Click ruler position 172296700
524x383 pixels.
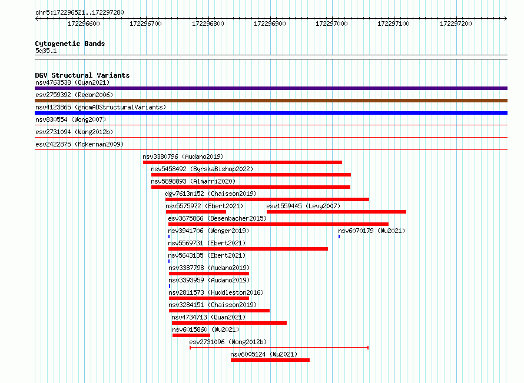(x=145, y=24)
